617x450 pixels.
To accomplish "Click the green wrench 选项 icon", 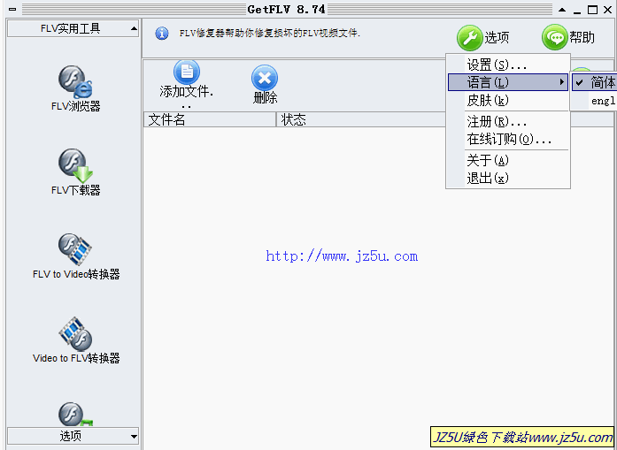I will (469, 38).
